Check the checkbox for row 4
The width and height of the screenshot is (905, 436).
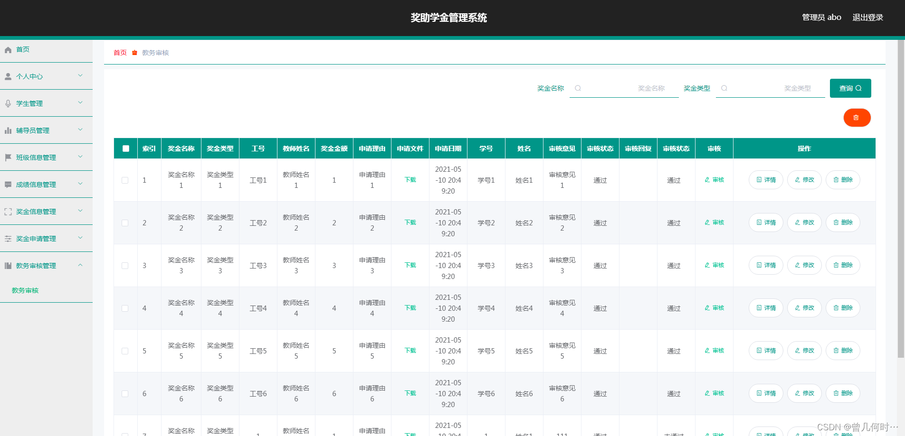click(125, 308)
